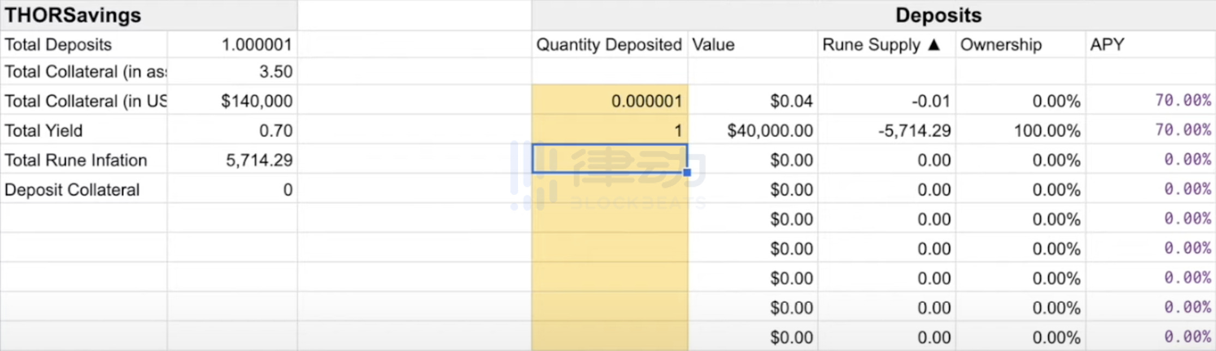Select ownership 0.00% in the $0.04 row

click(x=1021, y=101)
